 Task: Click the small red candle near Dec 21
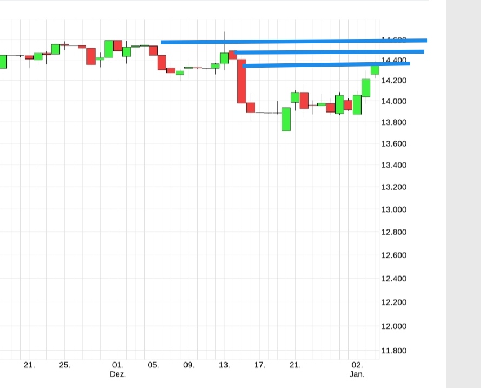point(304,100)
